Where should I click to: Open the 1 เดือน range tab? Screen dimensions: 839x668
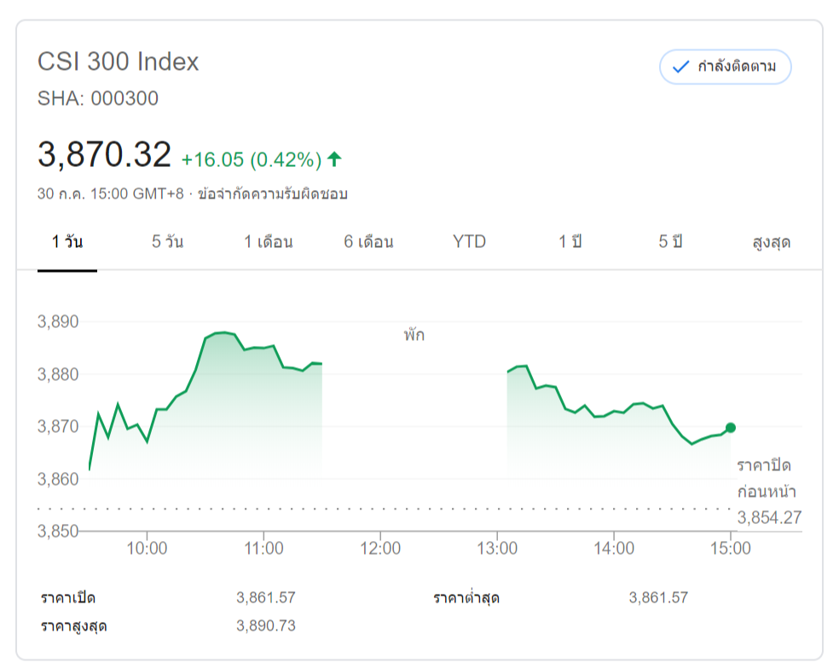[269, 242]
